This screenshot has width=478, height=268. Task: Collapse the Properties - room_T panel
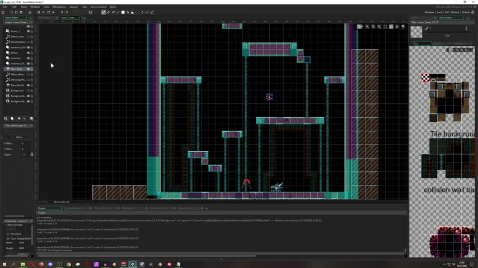(x=31, y=221)
